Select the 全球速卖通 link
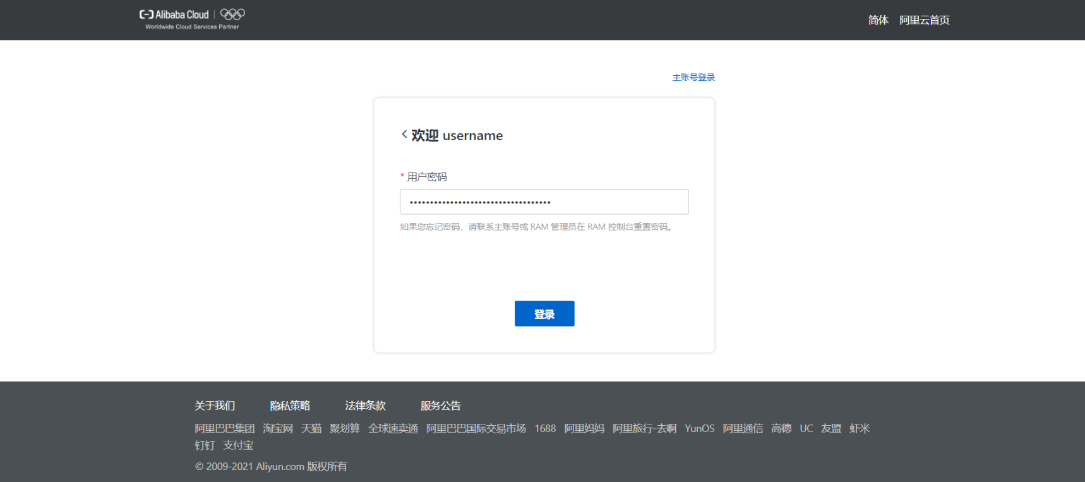Viewport: 1085px width, 482px height. 393,428
